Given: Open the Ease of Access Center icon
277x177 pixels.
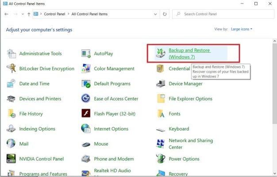Looking at the screenshot, I should coord(86,99).
